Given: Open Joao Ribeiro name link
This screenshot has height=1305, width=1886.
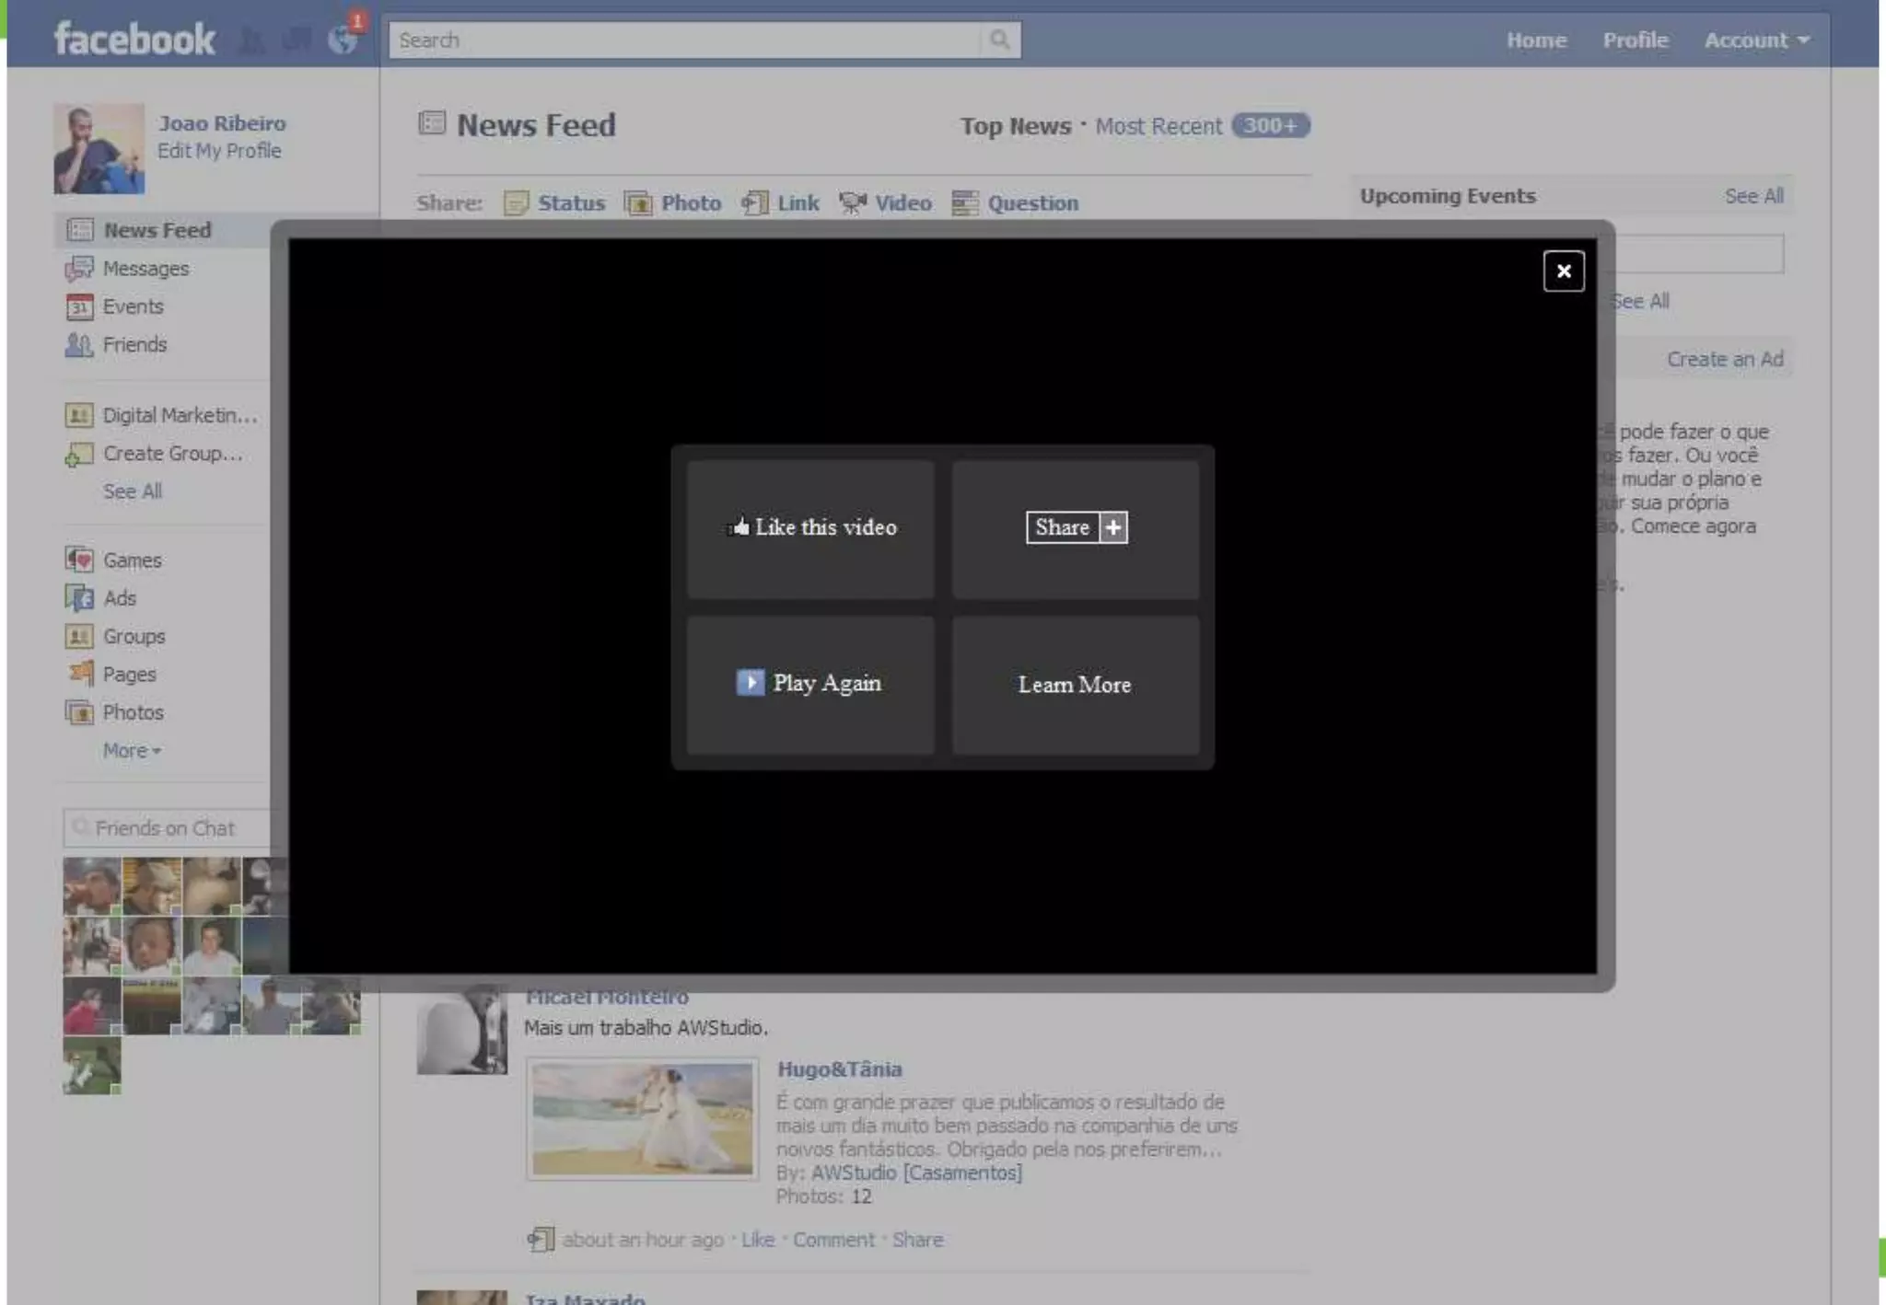Looking at the screenshot, I should [222, 123].
